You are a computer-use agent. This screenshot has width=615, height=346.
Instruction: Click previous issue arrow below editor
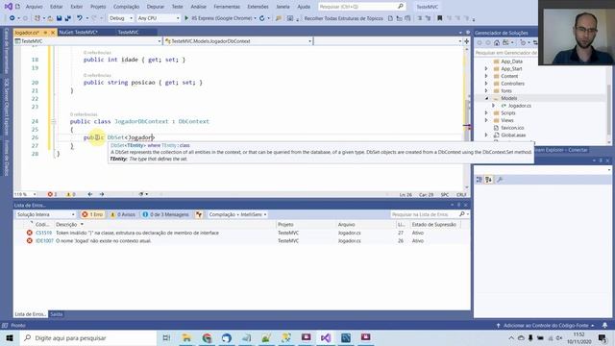pyautogui.click(x=90, y=194)
